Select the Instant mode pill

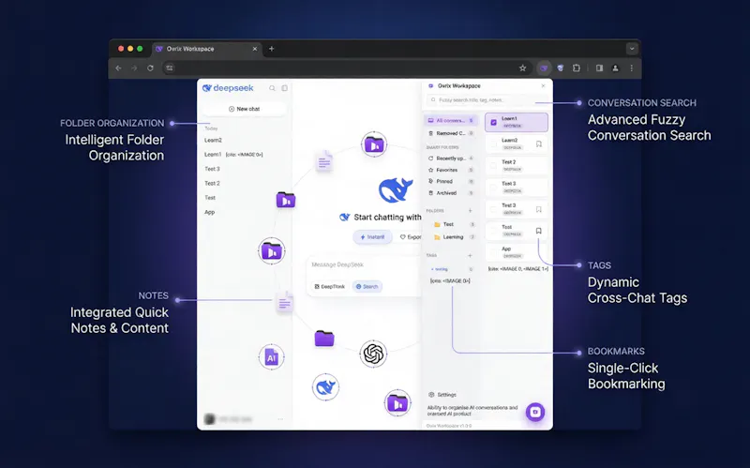pyautogui.click(x=372, y=237)
